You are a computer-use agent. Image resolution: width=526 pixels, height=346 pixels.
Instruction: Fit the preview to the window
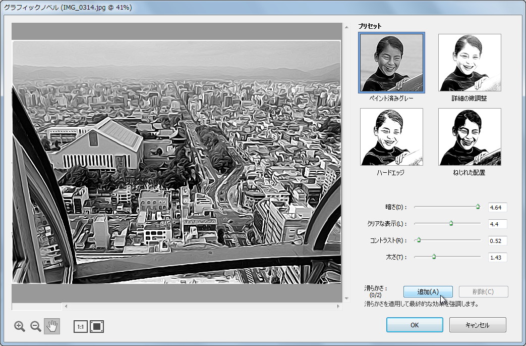coord(97,326)
